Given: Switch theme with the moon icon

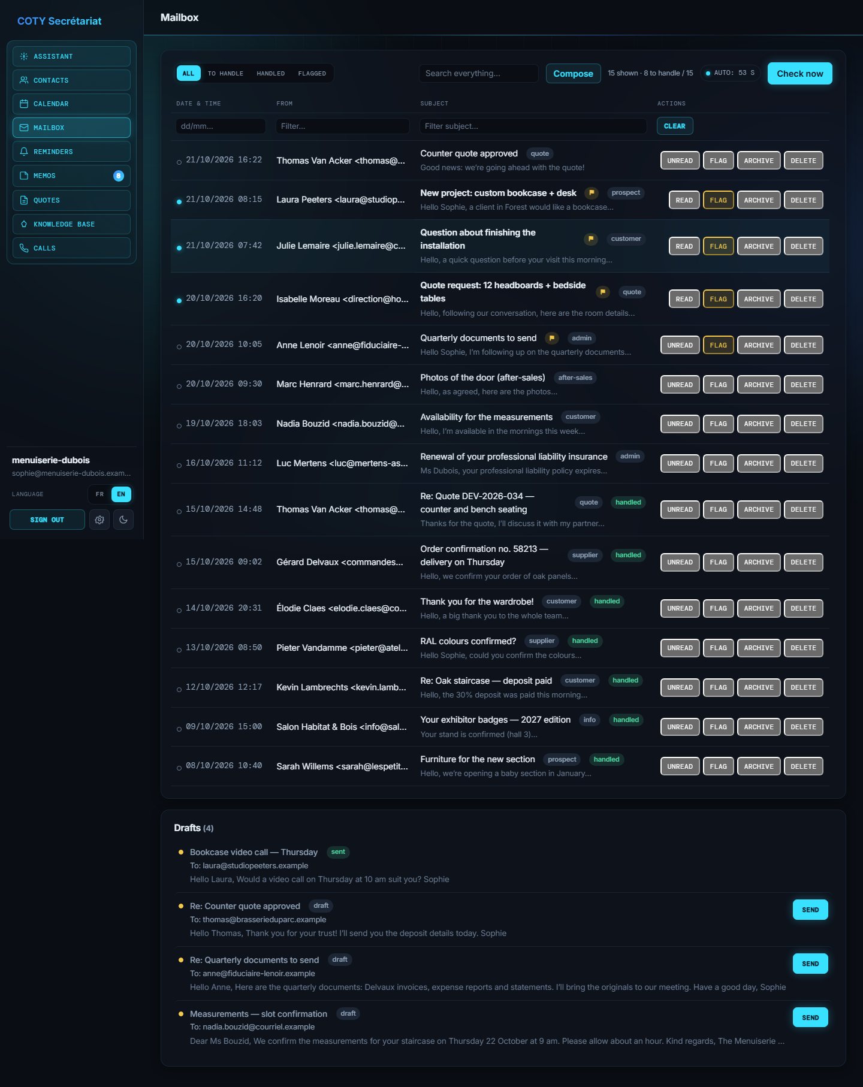Looking at the screenshot, I should click(123, 520).
